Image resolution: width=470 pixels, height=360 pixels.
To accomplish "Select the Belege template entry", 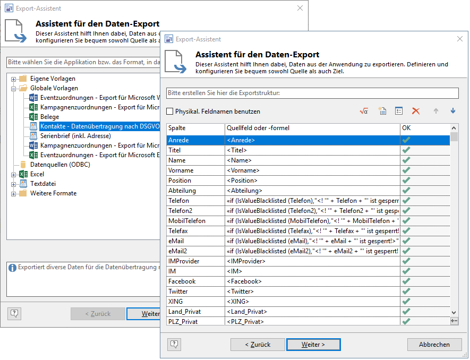I will click(x=49, y=117).
